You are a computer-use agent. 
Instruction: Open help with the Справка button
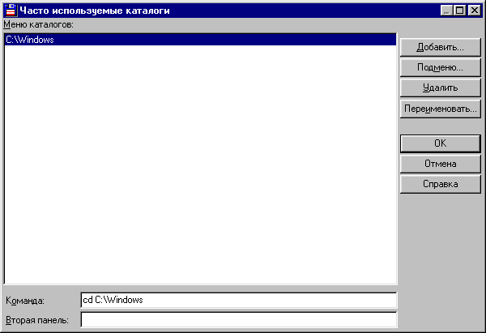[441, 184]
